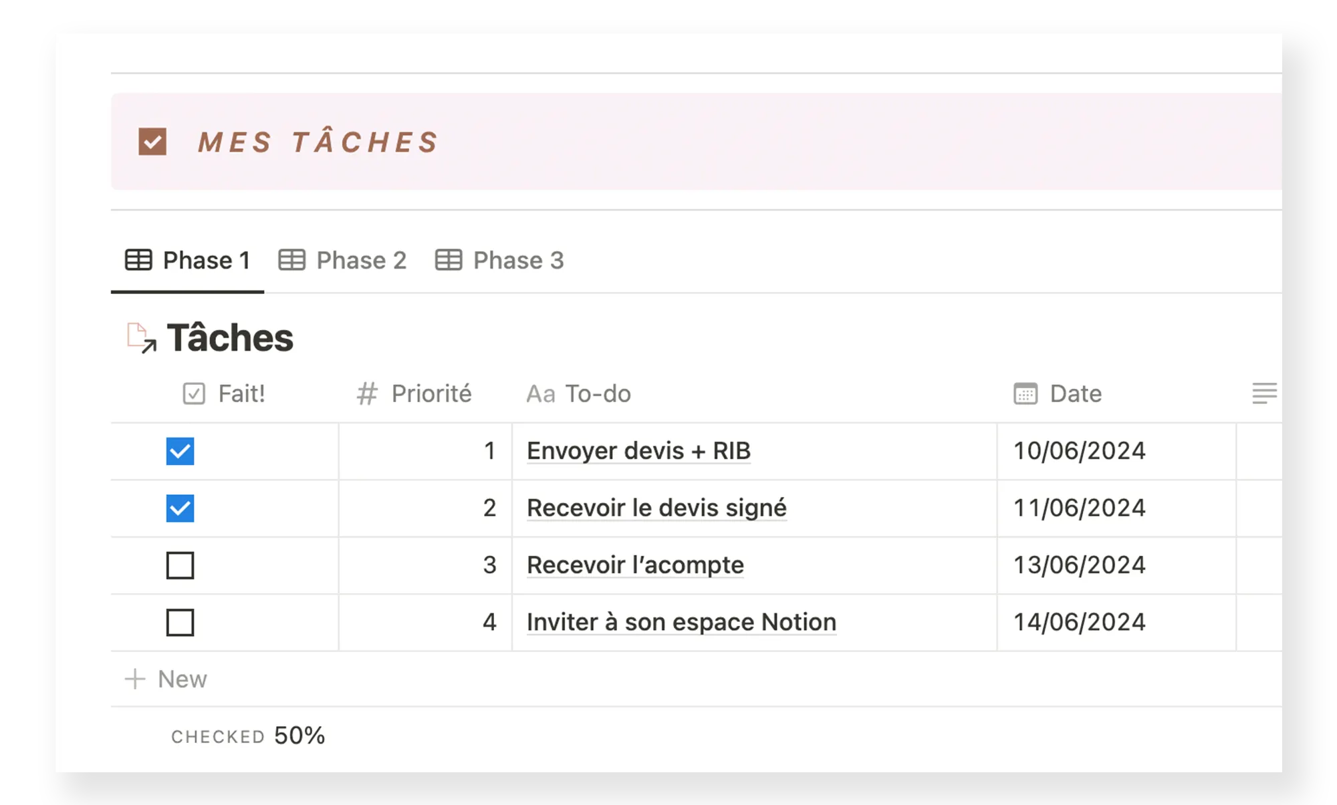Viewport: 1337px width, 805px height.
Task: Uncheck the Recevoir le devis signé checkbox
Action: (180, 508)
